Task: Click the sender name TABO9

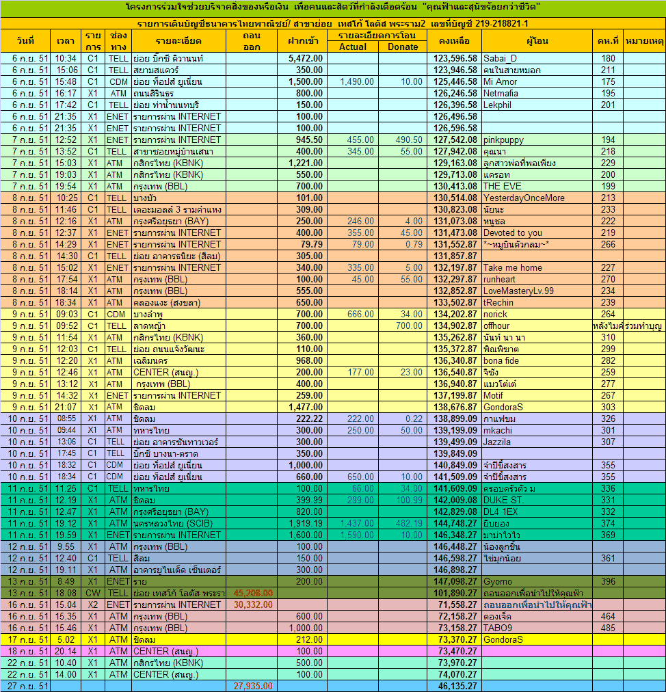Action: tap(498, 628)
